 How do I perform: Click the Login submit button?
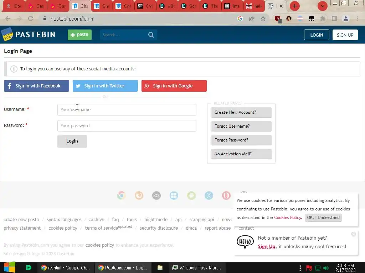pos(72,141)
